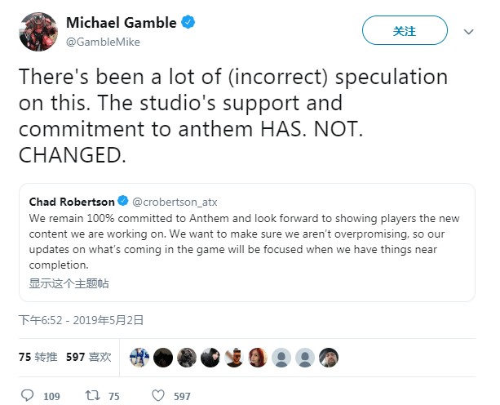
Task: Click the first liker avatar
Action: click(139, 357)
